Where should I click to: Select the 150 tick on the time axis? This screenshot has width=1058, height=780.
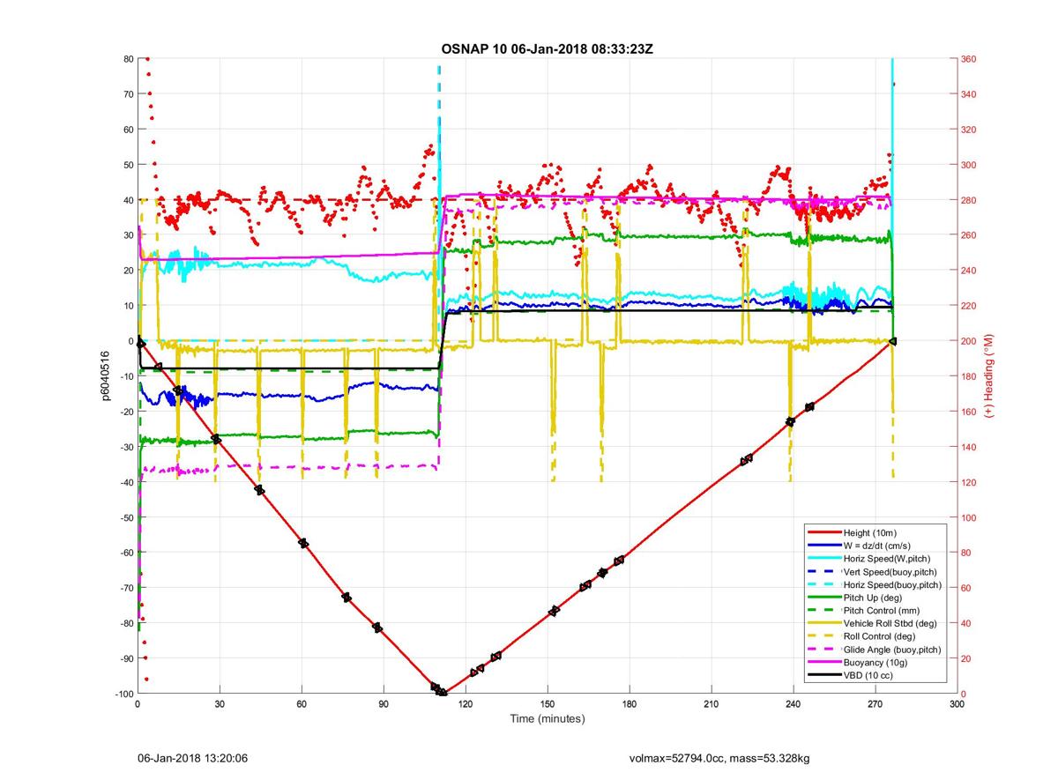tap(548, 704)
